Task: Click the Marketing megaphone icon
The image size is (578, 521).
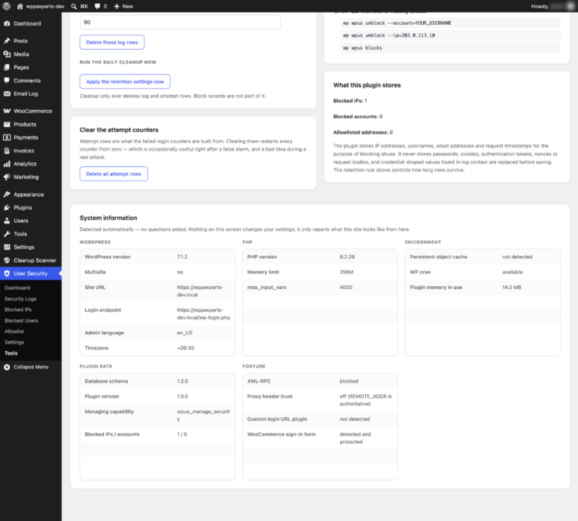Action: point(7,177)
